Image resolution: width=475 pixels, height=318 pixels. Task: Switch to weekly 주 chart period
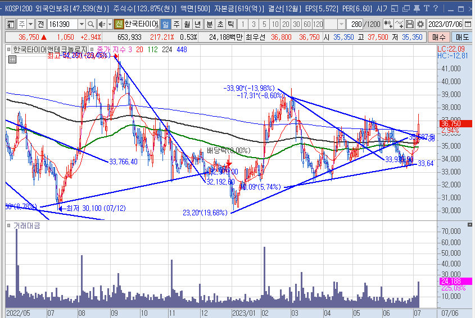point(177,24)
